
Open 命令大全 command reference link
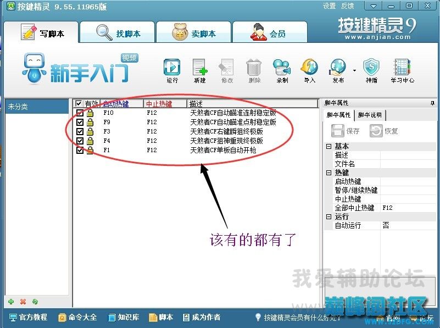(77, 318)
